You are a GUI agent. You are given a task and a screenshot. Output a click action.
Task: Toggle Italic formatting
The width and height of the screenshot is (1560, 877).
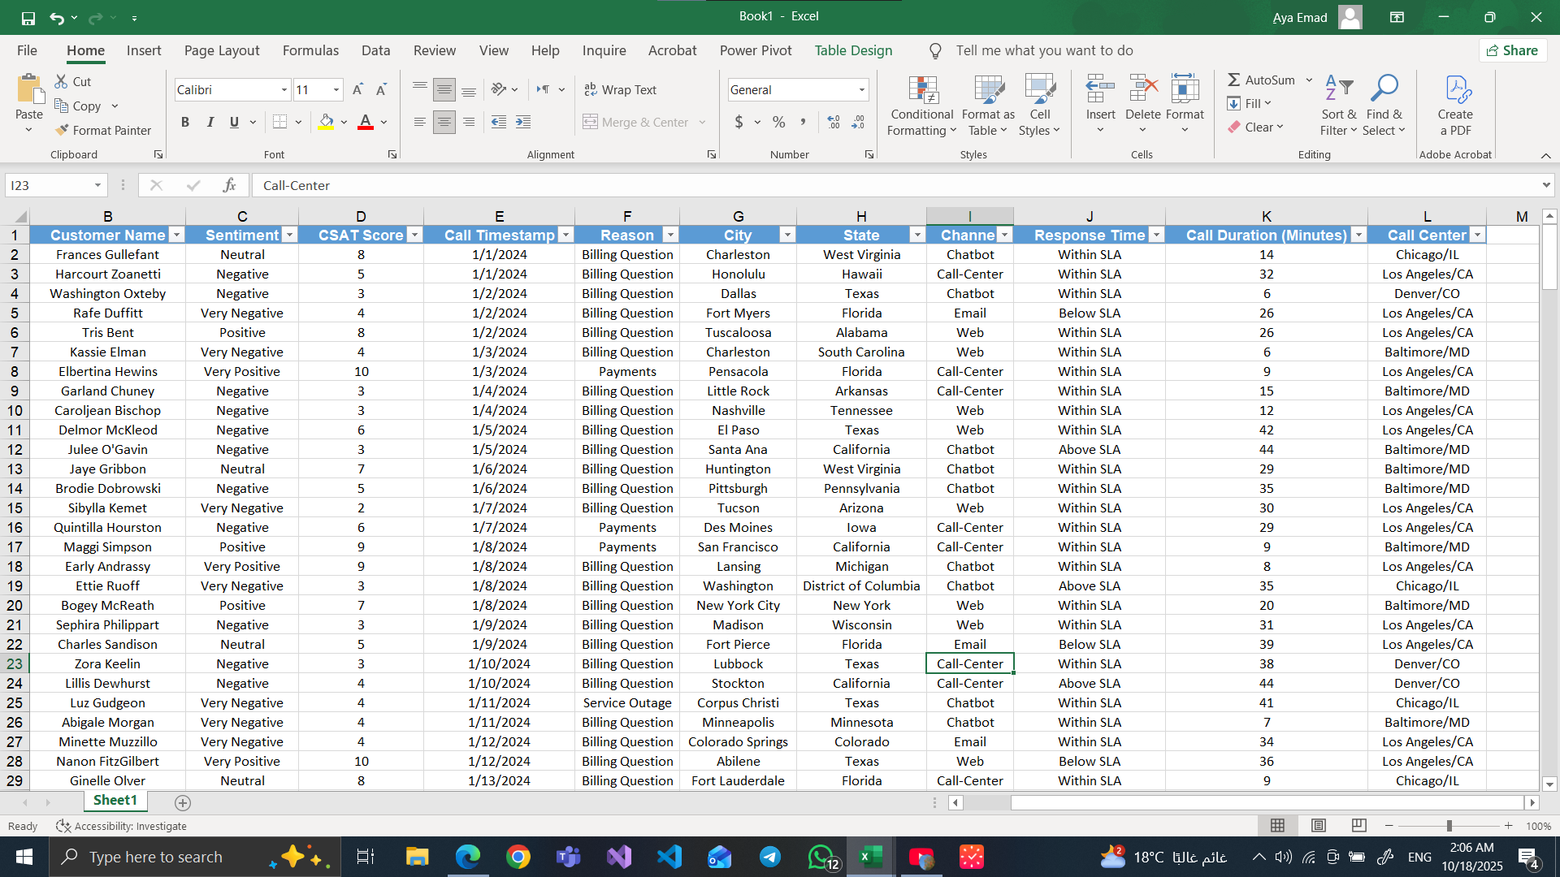click(x=210, y=122)
